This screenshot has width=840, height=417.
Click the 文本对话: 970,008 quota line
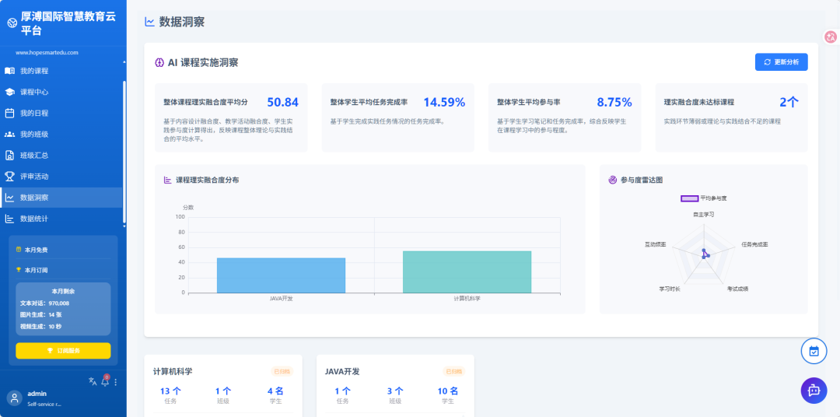(x=44, y=303)
